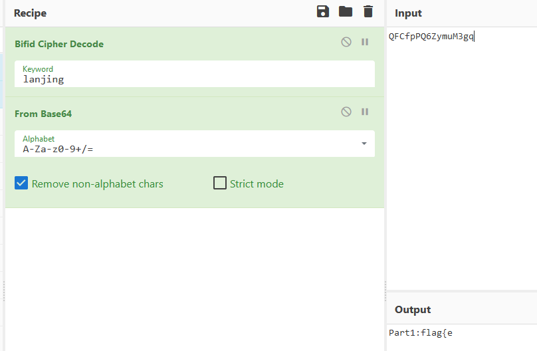Image resolution: width=537 pixels, height=351 pixels.
Task: Click the Input panel header
Action: pos(408,13)
